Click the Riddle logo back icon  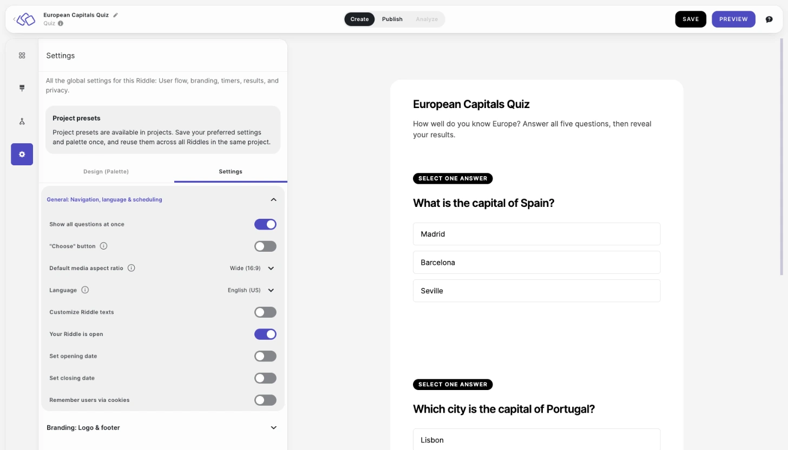[x=24, y=19]
